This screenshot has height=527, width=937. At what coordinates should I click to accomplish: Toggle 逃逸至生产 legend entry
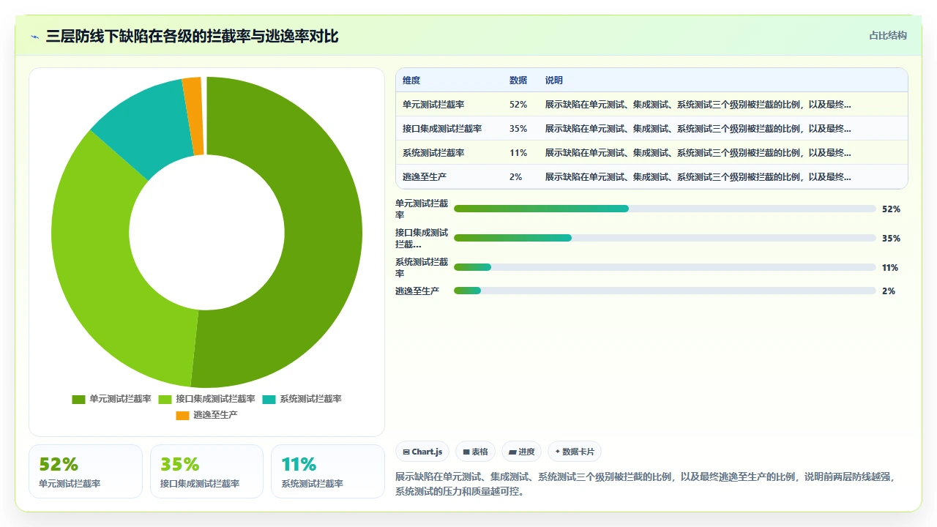click(x=206, y=415)
